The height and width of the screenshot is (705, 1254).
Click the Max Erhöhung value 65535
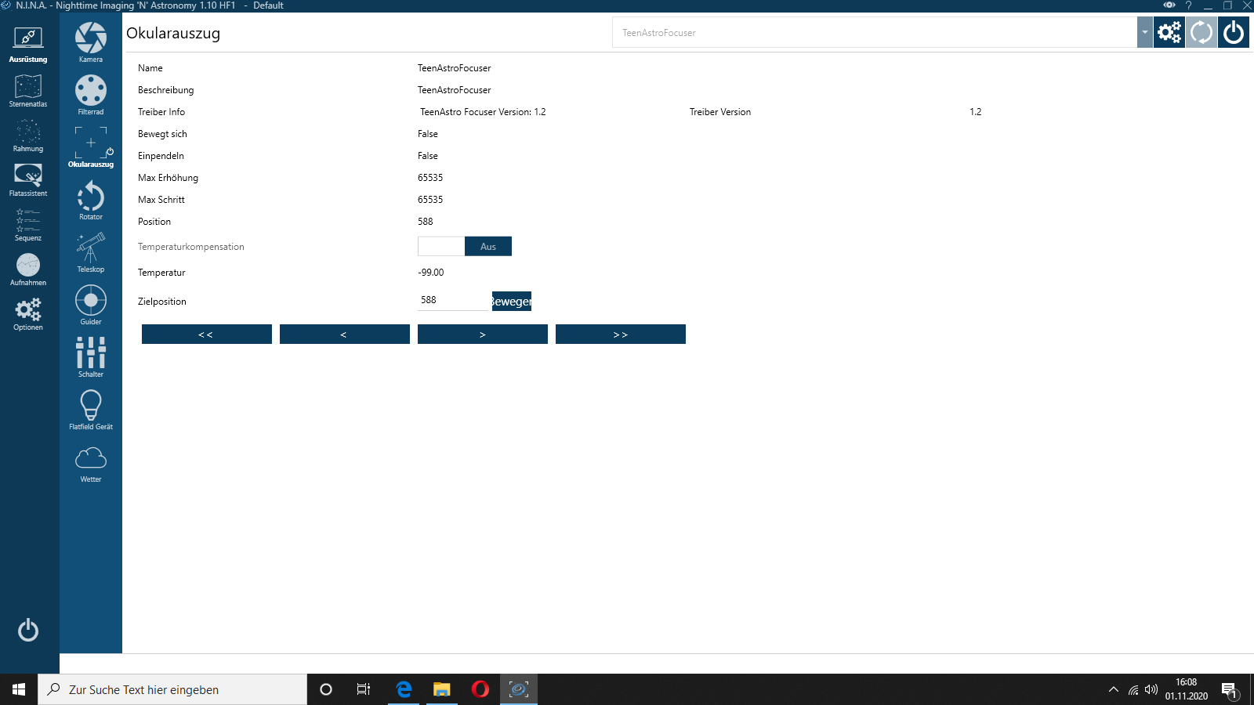point(430,178)
